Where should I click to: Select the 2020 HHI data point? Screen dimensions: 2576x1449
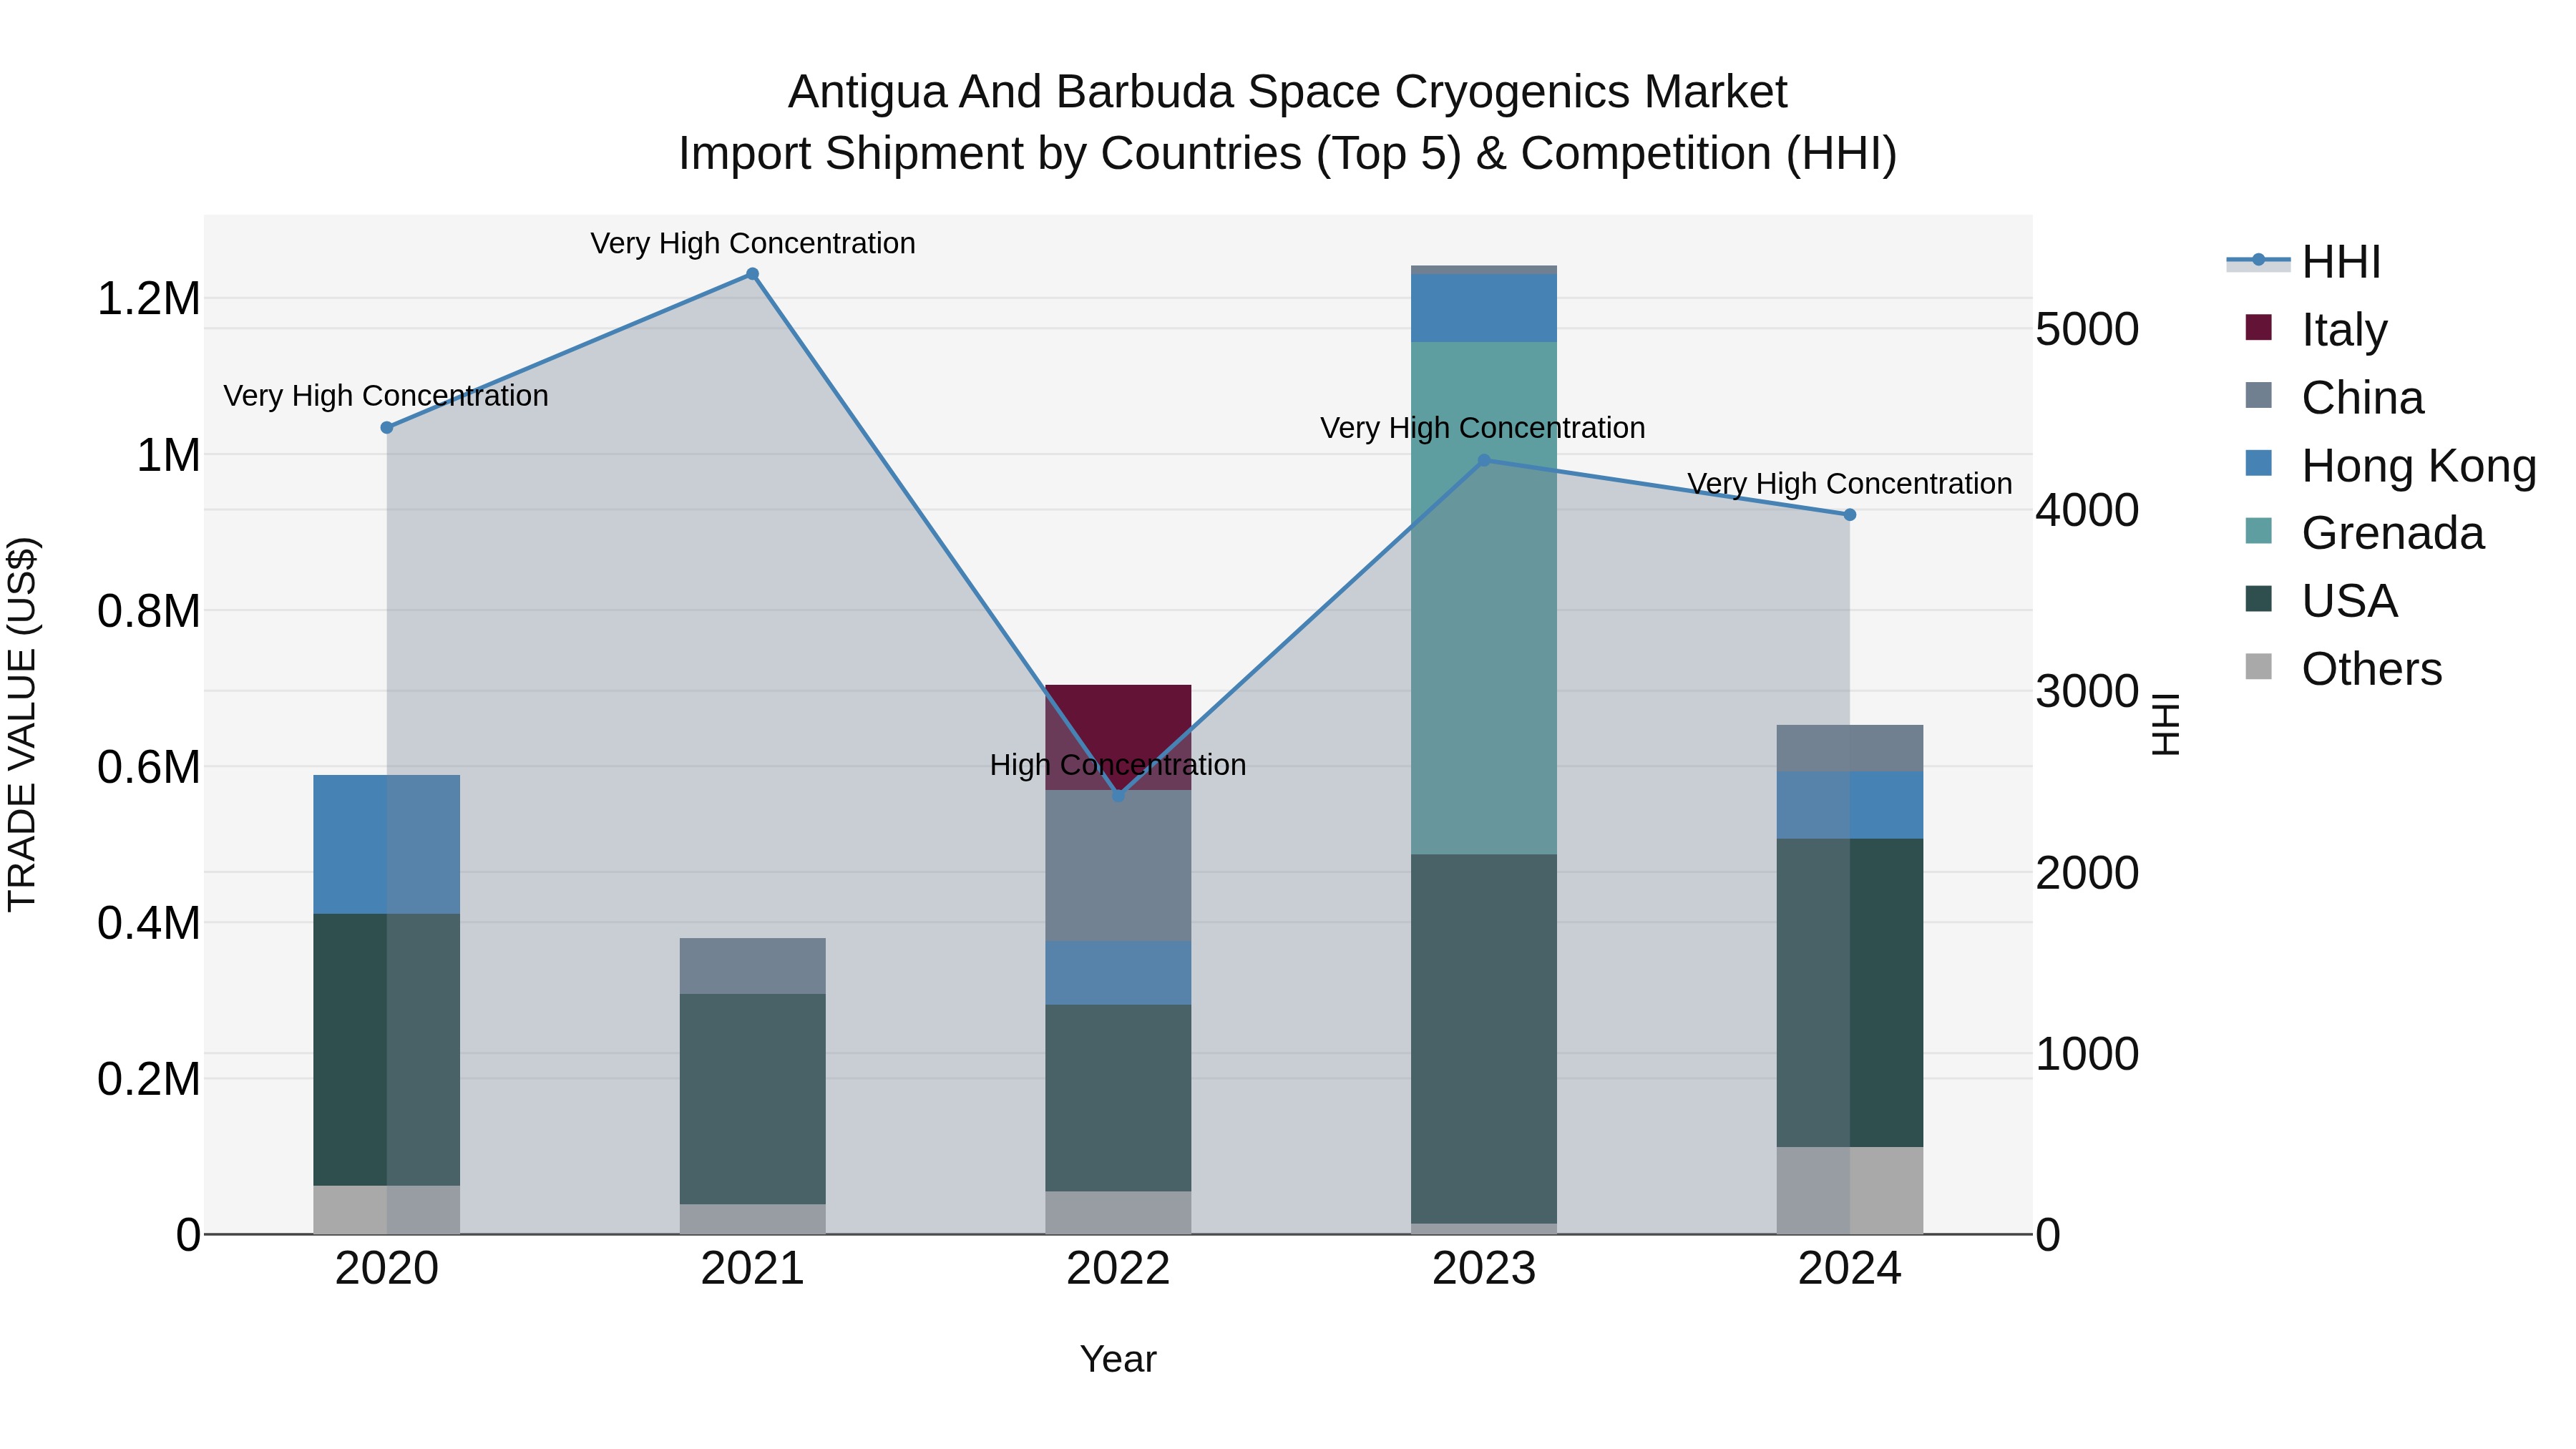(387, 428)
